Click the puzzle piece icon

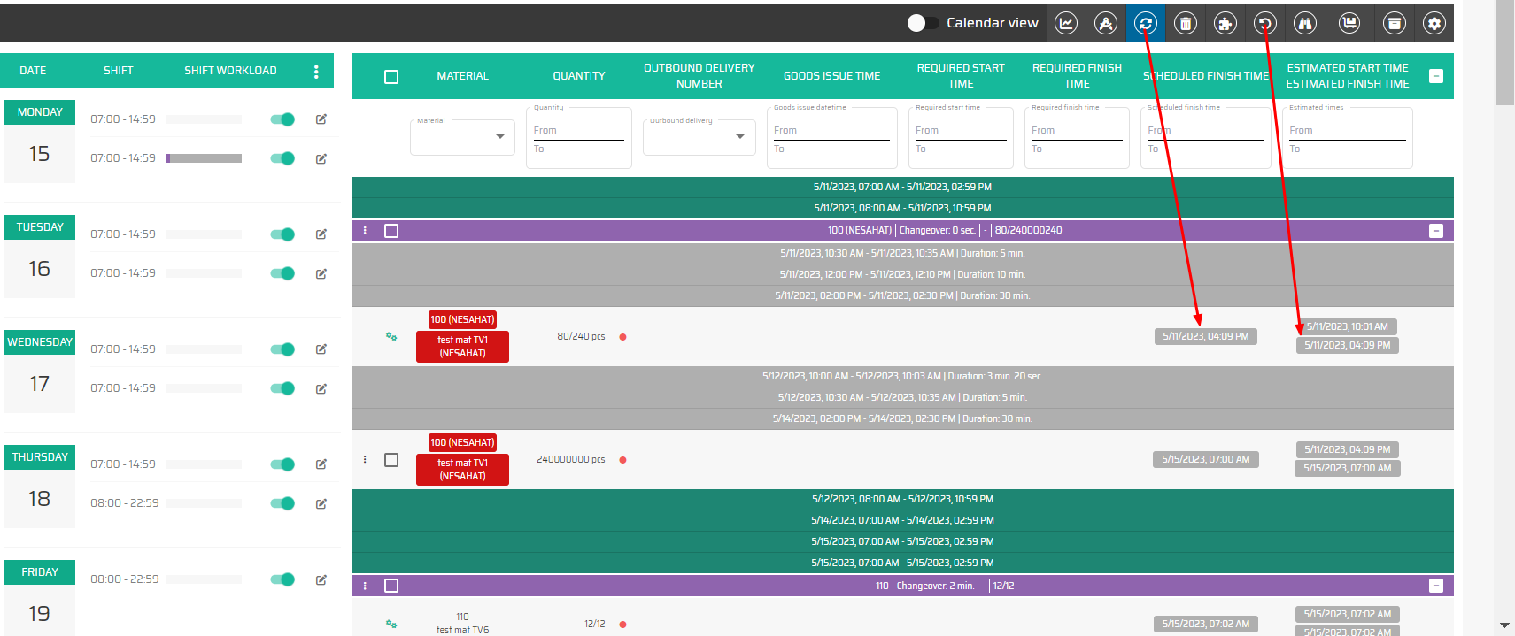[1225, 24]
